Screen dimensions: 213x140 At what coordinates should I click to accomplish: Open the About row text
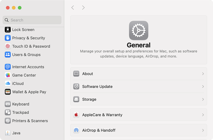[x=88, y=74]
